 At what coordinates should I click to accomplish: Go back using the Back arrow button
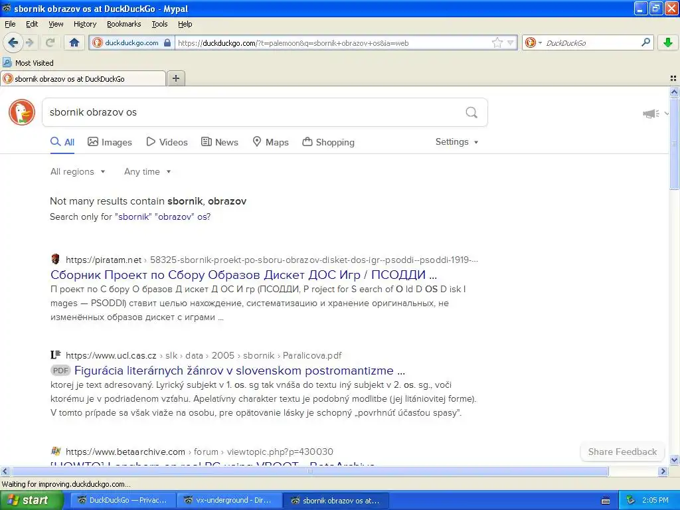(x=13, y=42)
